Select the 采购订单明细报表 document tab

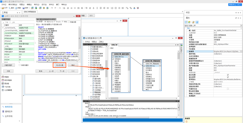30,12
